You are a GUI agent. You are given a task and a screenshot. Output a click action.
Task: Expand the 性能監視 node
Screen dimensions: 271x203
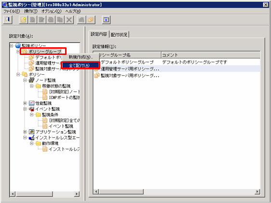coord(25,103)
